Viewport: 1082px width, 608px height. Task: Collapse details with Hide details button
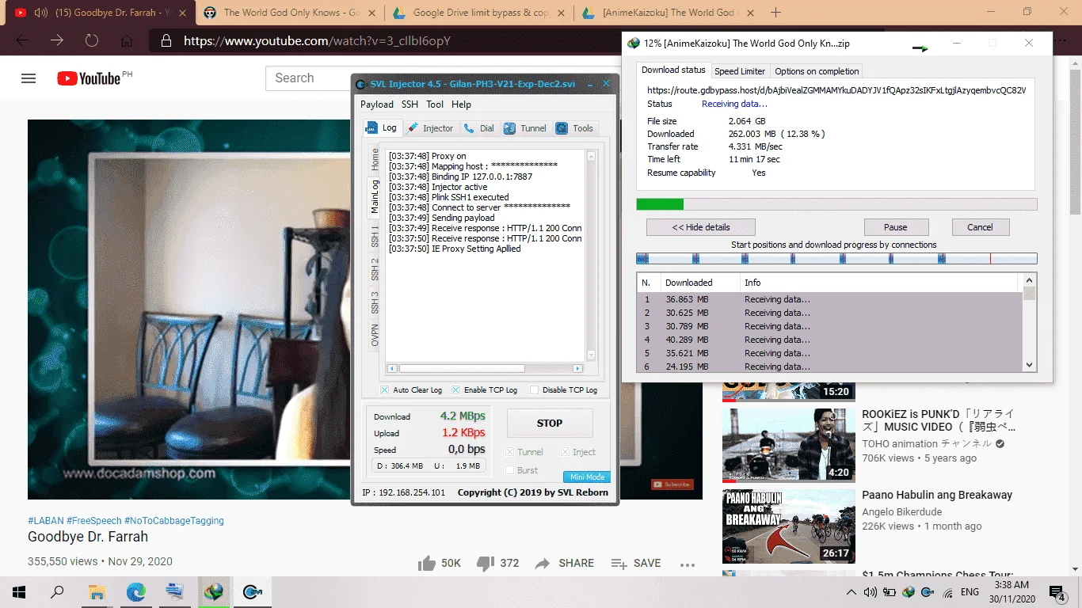pos(701,227)
